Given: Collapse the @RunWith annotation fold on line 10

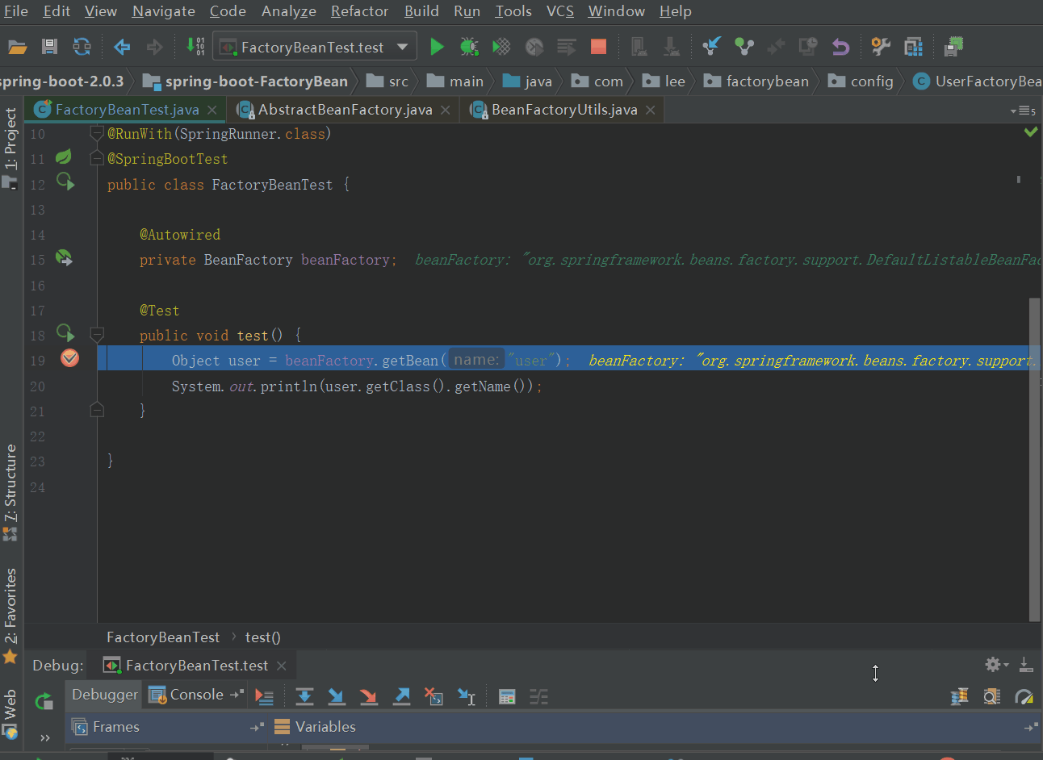Looking at the screenshot, I should coord(97,133).
